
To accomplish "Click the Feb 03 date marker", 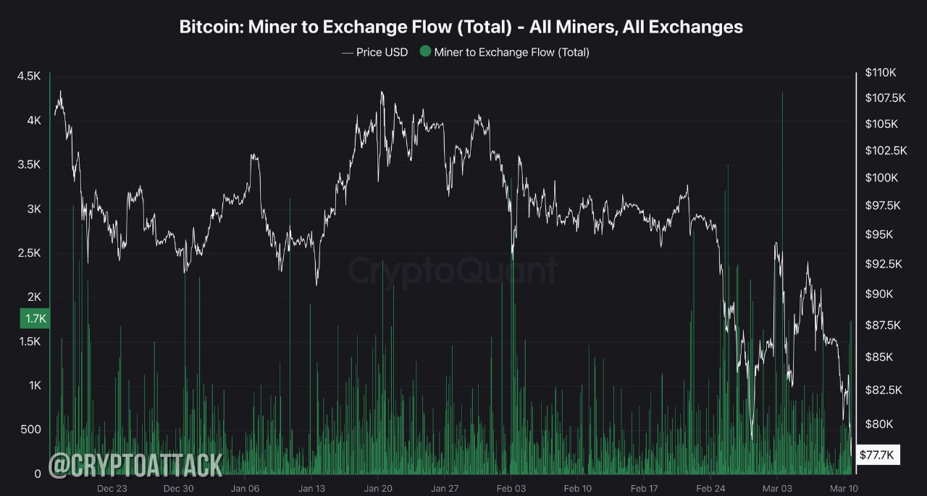I will [511, 489].
